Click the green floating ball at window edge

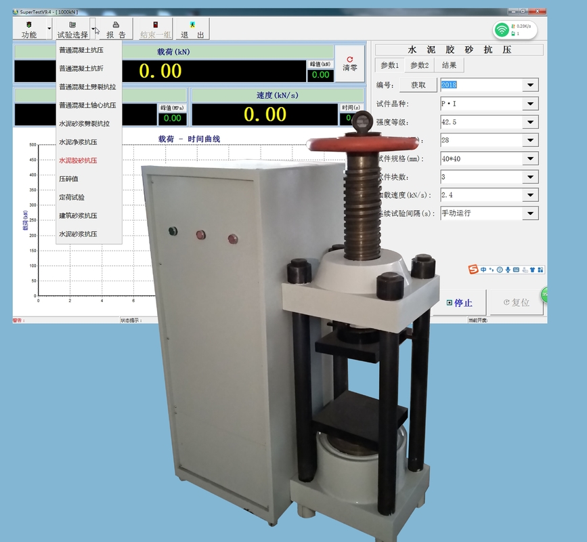pyautogui.click(x=544, y=295)
